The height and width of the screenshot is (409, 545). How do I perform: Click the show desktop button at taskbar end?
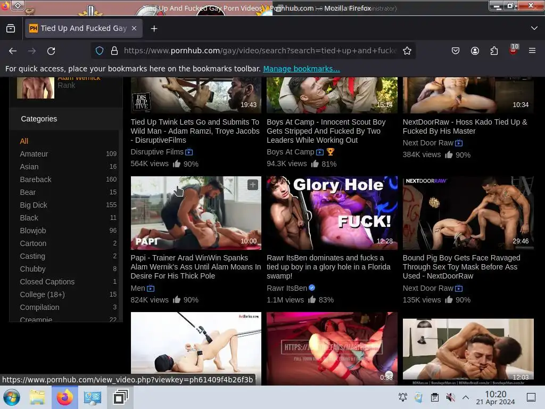coord(531,397)
